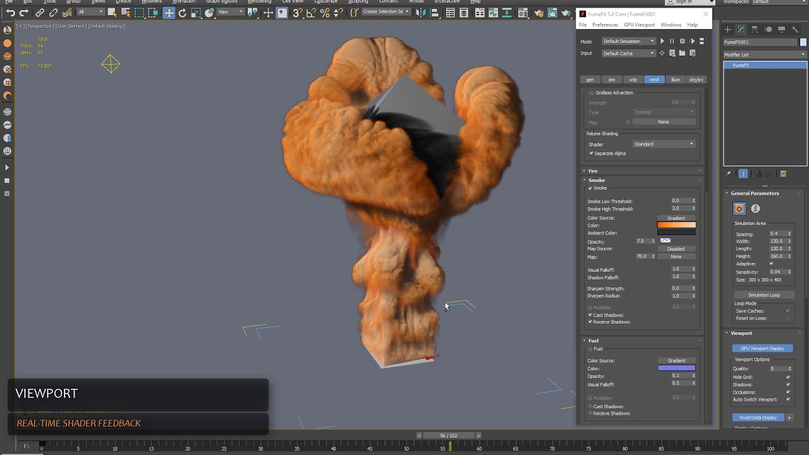Click the Redo arrow icon
The width and height of the screenshot is (809, 455).
coord(24,13)
